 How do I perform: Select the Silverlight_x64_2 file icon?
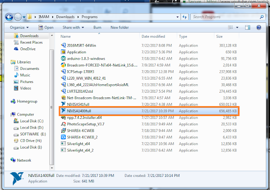tap(63, 150)
